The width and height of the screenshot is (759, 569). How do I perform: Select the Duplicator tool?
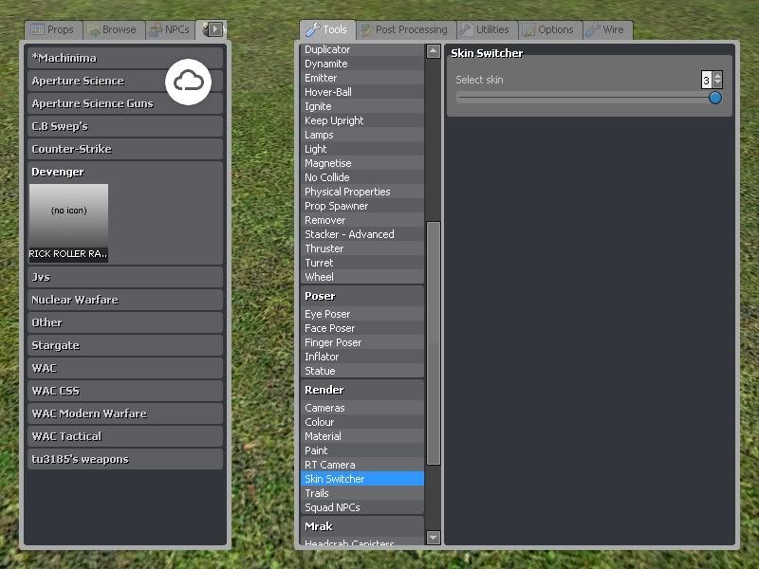pyautogui.click(x=362, y=50)
